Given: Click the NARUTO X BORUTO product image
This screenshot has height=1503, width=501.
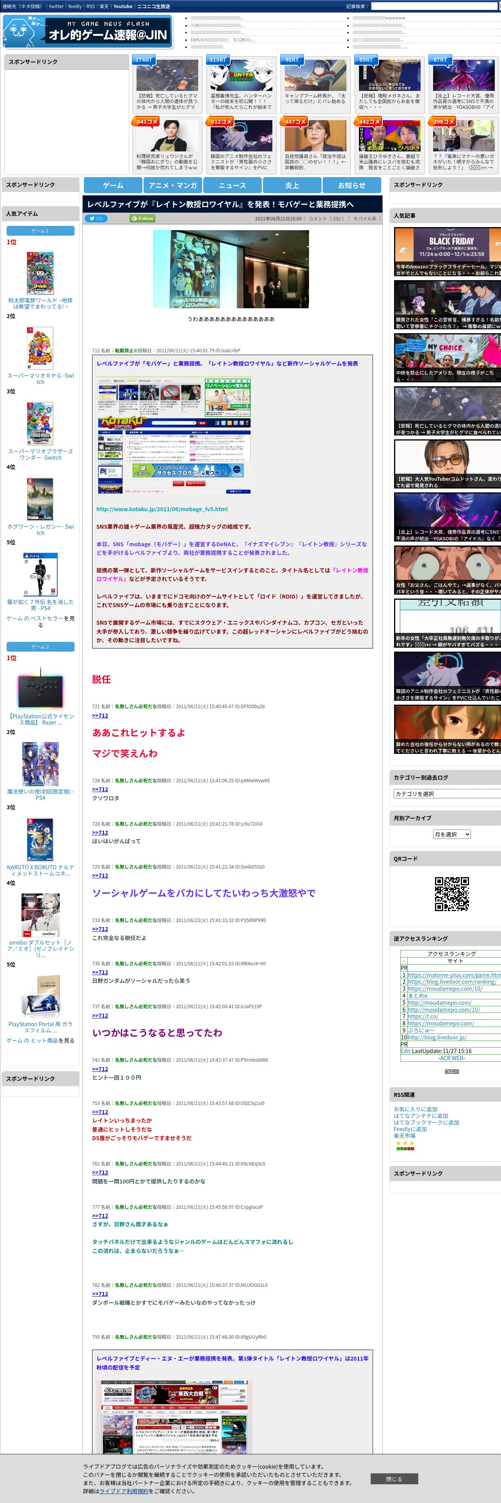Looking at the screenshot, I should coord(40,839).
